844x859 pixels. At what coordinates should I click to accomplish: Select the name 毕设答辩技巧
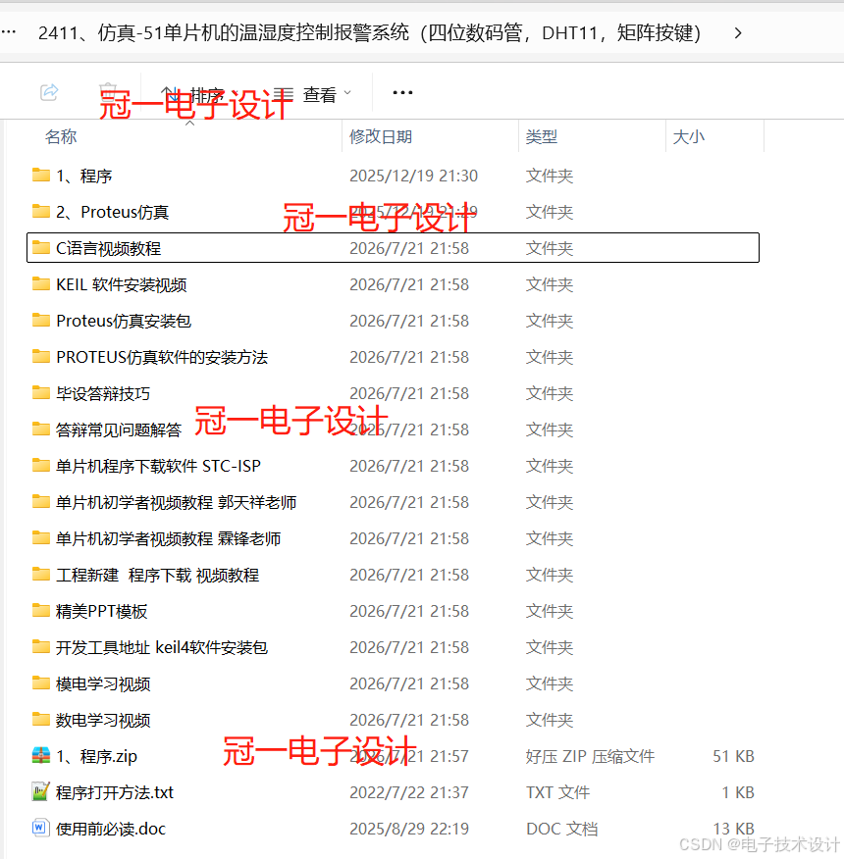coord(102,393)
